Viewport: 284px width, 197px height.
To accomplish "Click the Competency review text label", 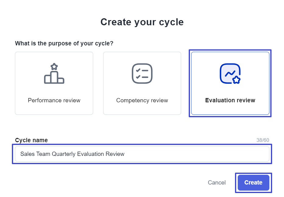I will 142,100.
